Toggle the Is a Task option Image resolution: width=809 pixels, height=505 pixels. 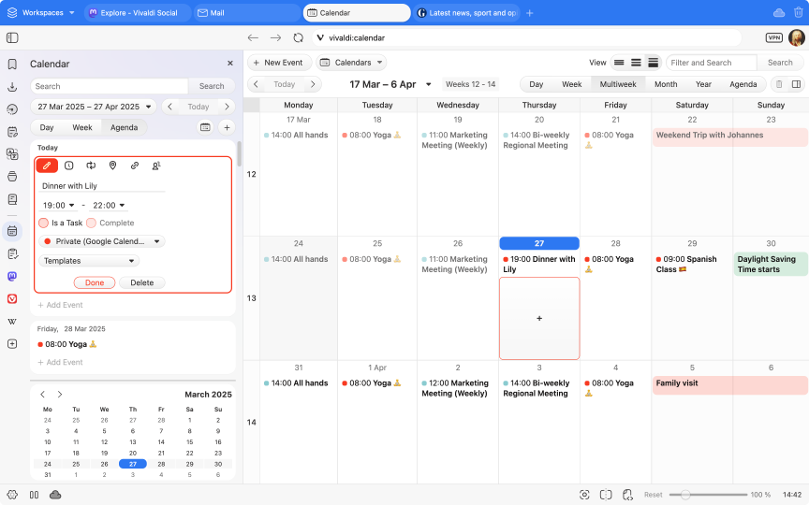(x=44, y=224)
